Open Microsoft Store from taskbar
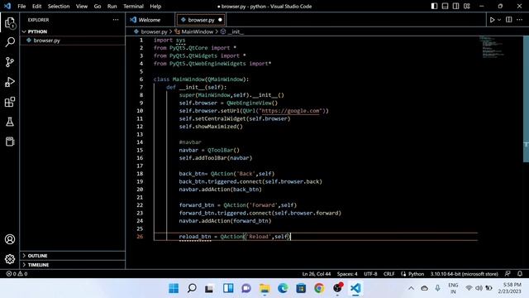529x298 pixels. point(301,288)
